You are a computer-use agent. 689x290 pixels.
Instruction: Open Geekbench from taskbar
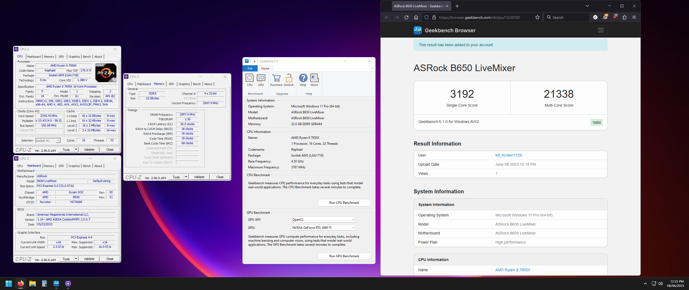coord(56,284)
